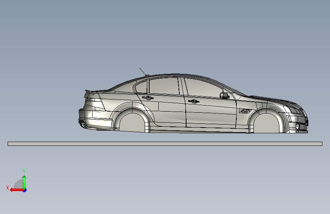Select the side mirror on the car

tap(225, 96)
